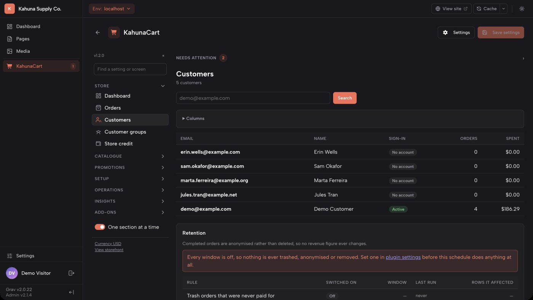This screenshot has height=300, width=533.
Task: Expand the OPERATIONS section
Action: pyautogui.click(x=130, y=190)
